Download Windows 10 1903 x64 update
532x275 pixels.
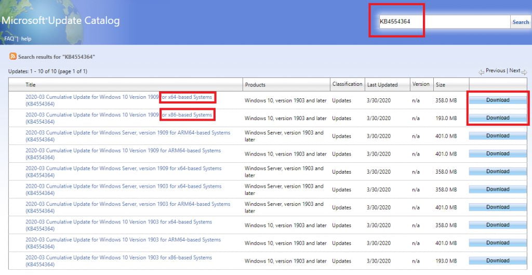click(x=498, y=225)
